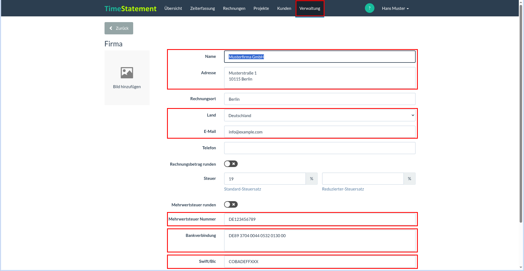
Task: Open Rechnungen in the navigation bar
Action: tap(234, 8)
